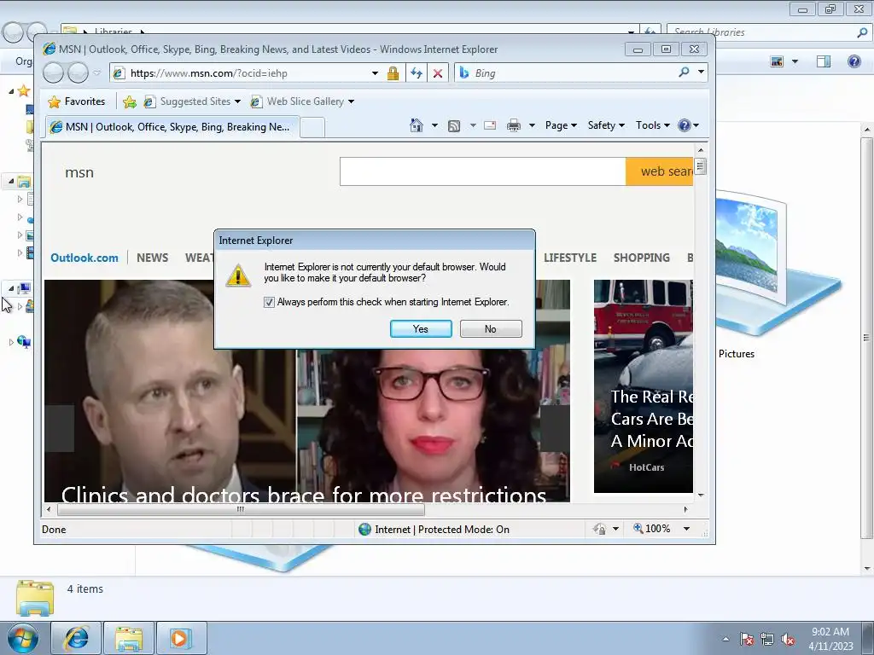Click the privacy report status bar icon
874x655 pixels.
coord(600,529)
